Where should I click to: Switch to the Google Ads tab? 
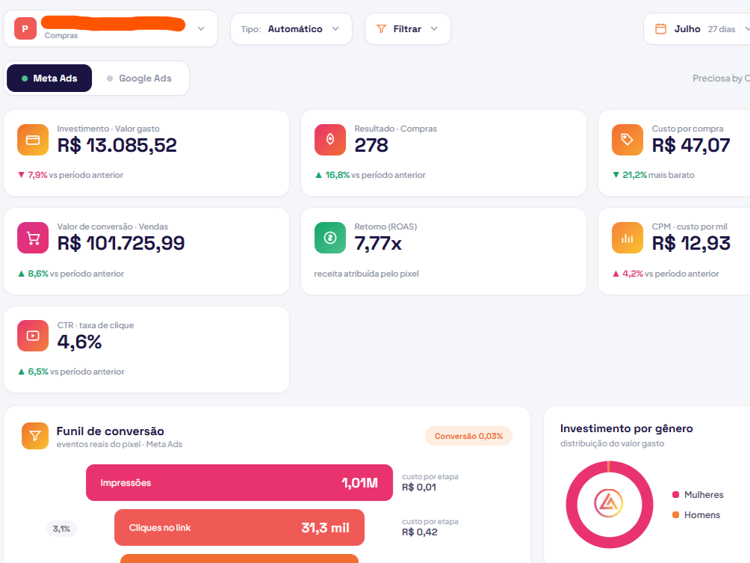click(x=139, y=78)
